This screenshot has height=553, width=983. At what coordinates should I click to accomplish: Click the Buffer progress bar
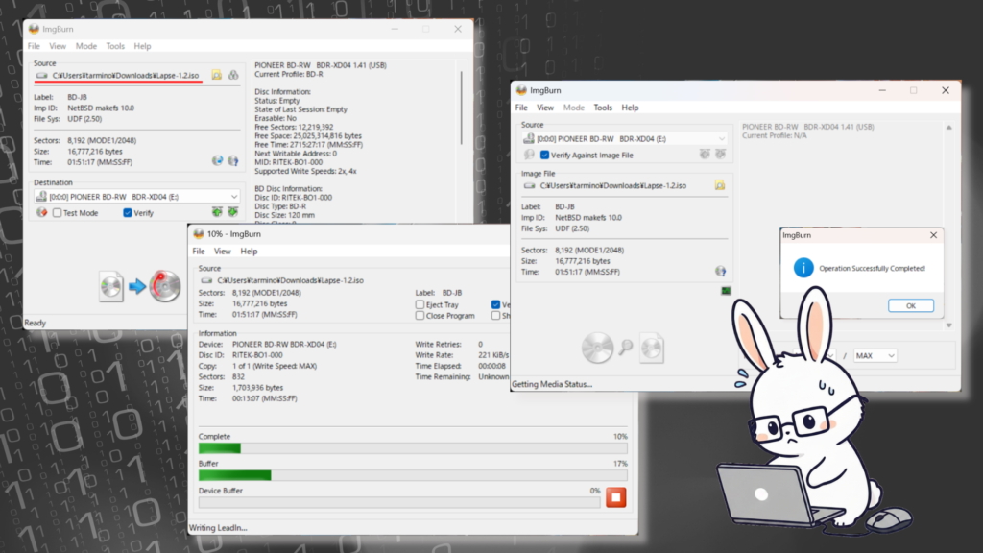[x=413, y=475]
